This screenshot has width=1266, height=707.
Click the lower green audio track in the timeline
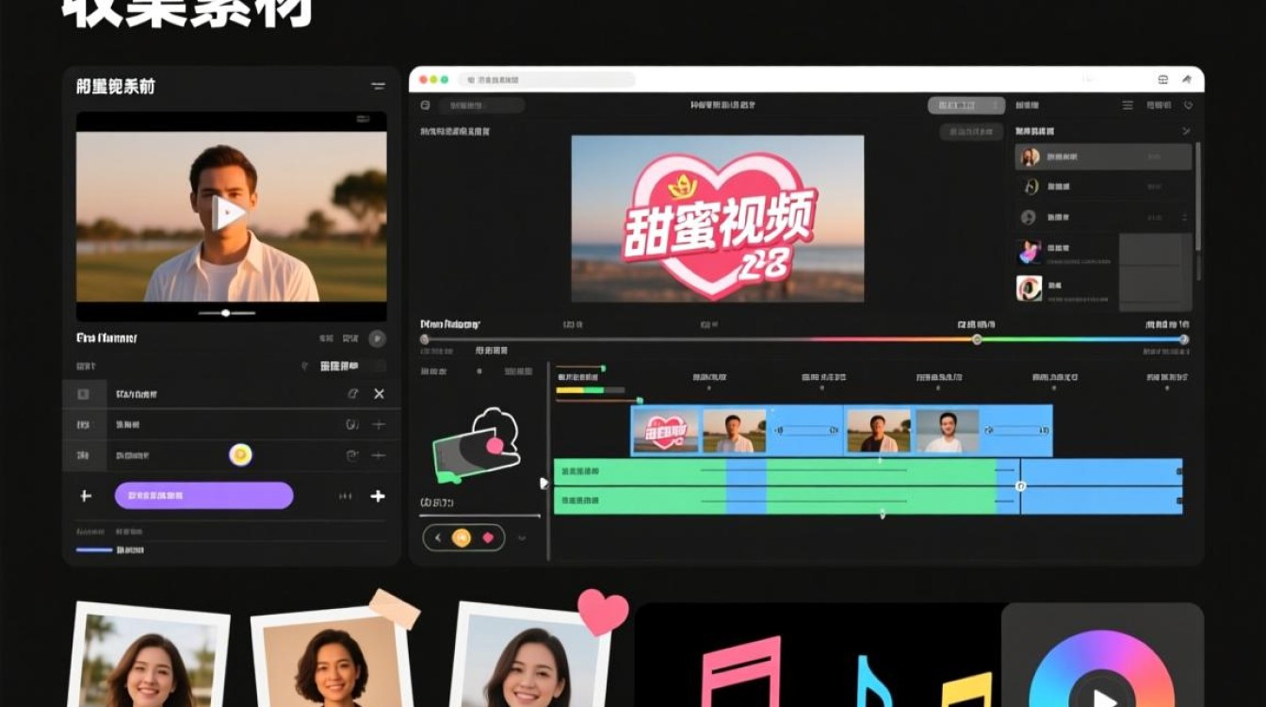coord(868,501)
